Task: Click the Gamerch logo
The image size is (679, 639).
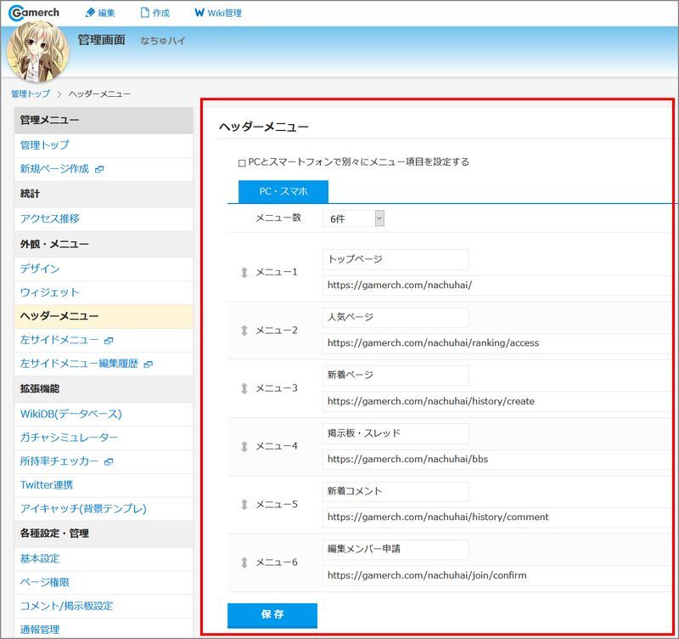Action: point(35,13)
